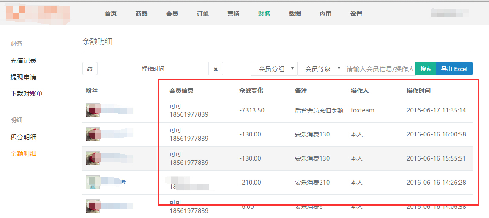Click the fan avatar in the 16:00:58 row
The width and height of the screenshot is (489, 218).
(x=93, y=134)
